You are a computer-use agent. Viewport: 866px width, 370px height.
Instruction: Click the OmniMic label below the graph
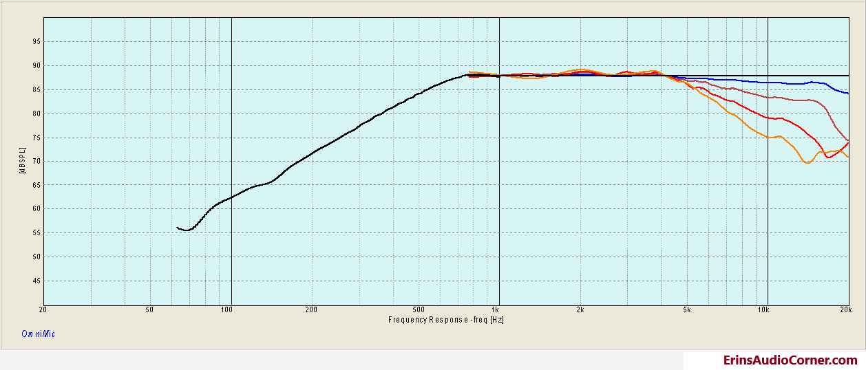click(38, 334)
